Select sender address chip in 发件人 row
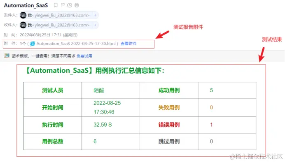 (x=59, y=15)
